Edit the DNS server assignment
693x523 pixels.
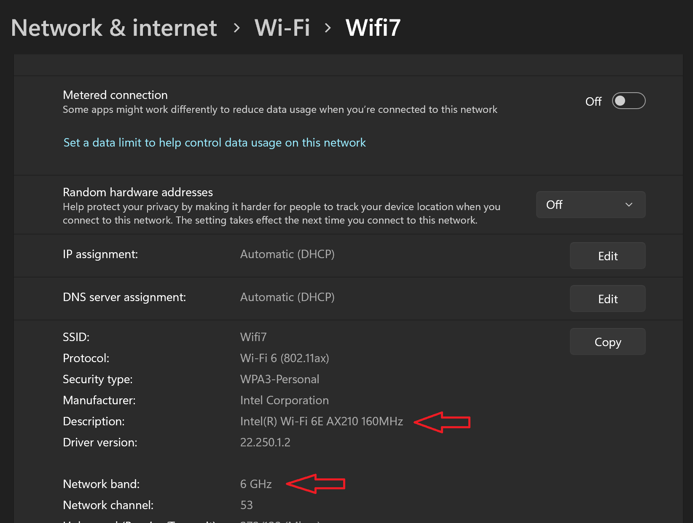(607, 299)
